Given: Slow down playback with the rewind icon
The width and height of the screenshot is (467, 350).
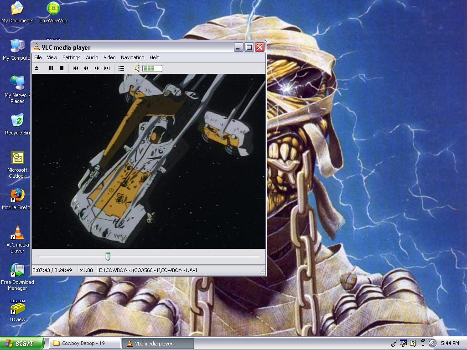Looking at the screenshot, I should (86, 68).
